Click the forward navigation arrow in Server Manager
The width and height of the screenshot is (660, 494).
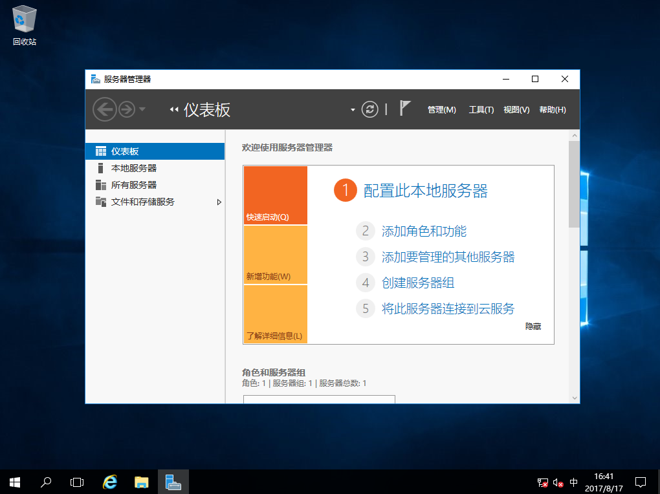[127, 109]
